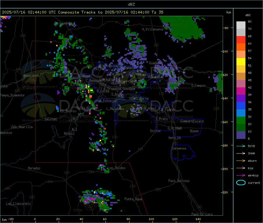263x223 pixels.
Task: Click the SAN_RAFAEL city label
Action: (x=107, y=80)
